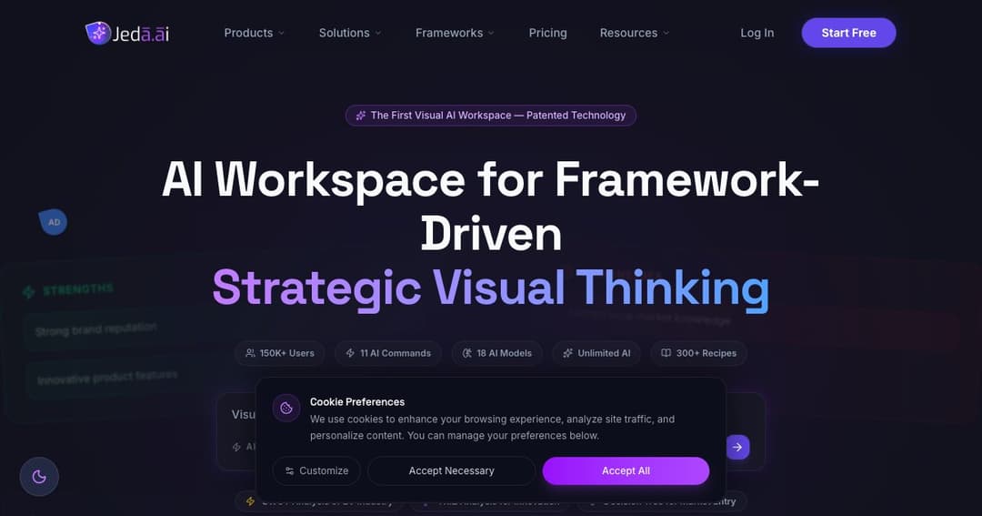The height and width of the screenshot is (516, 982).
Task: Click the Start Free button
Action: pos(848,33)
